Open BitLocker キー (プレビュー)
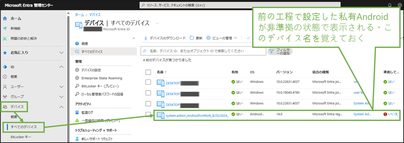404x143 pixels. pos(99,86)
